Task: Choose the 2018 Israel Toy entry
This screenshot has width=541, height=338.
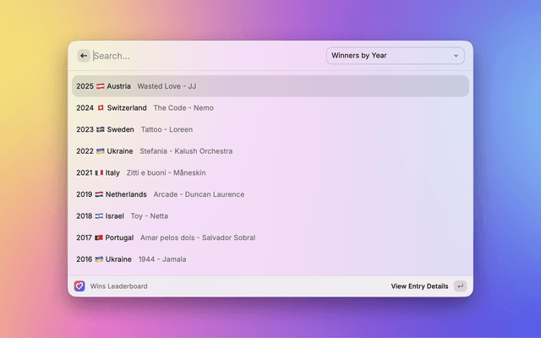Action: (x=270, y=215)
